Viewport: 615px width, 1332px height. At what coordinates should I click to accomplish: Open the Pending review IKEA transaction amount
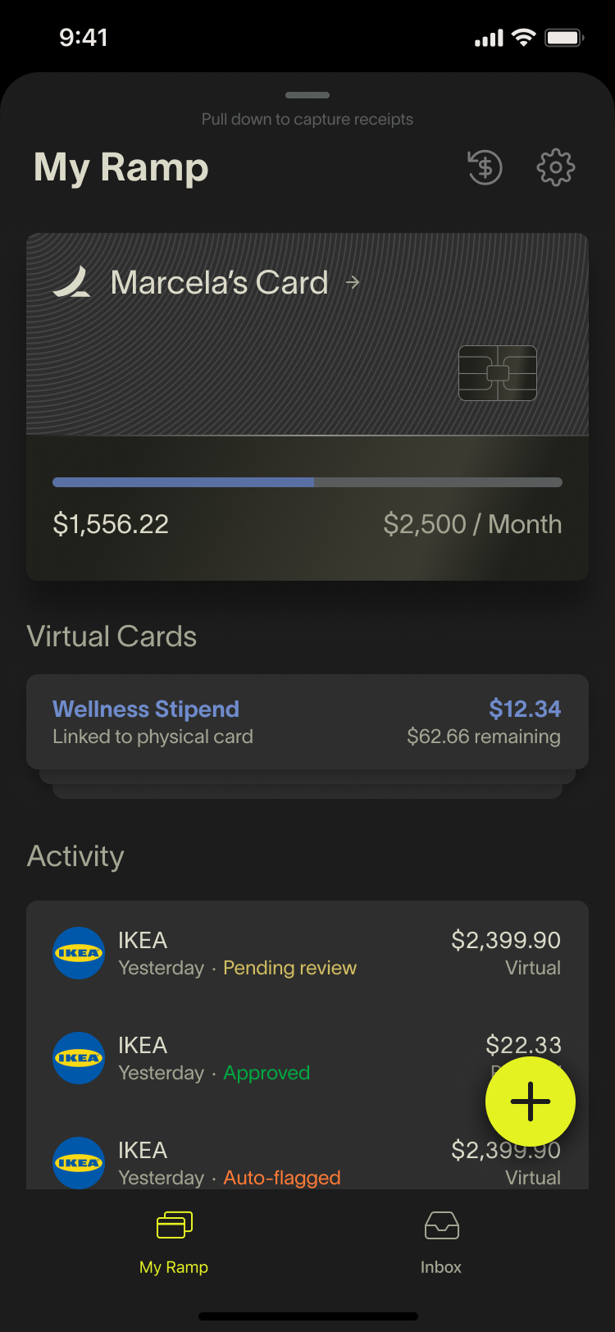(x=505, y=940)
